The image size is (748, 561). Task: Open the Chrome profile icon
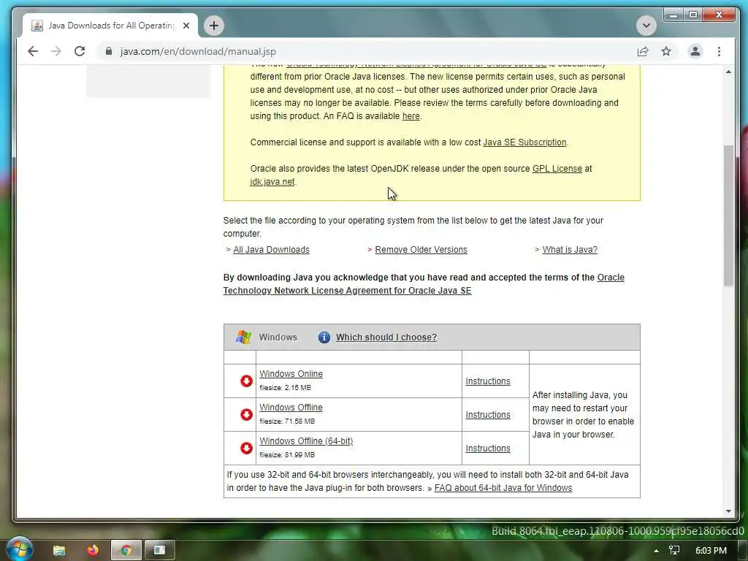[x=695, y=51]
